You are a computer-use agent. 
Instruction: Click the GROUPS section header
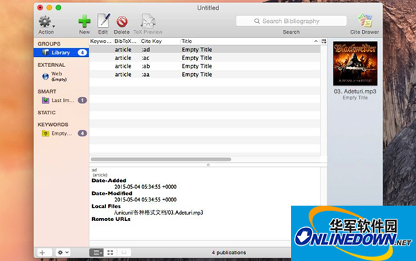coord(49,44)
